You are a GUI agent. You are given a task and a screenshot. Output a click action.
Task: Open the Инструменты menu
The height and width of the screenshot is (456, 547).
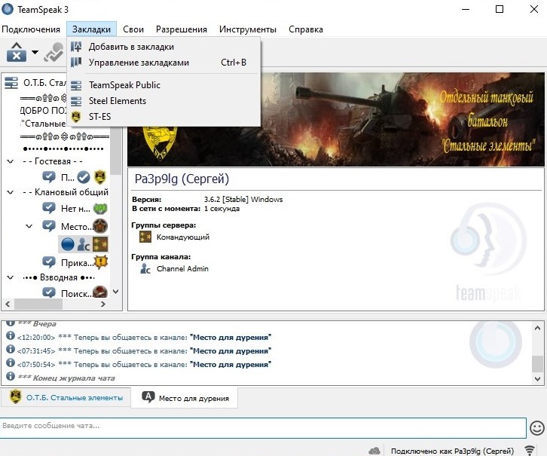point(248,29)
